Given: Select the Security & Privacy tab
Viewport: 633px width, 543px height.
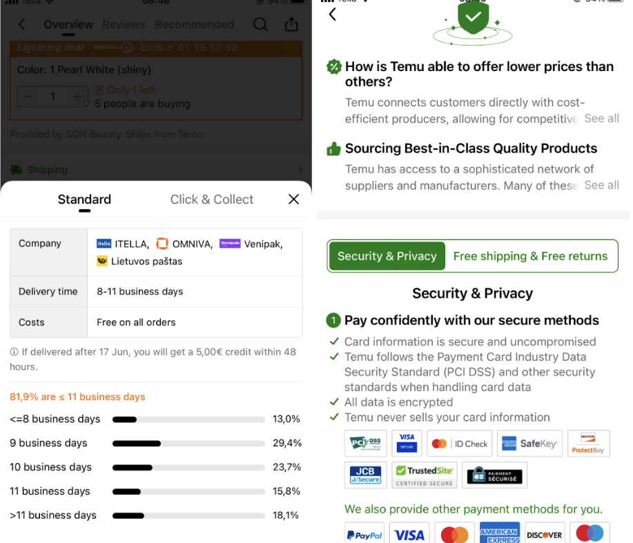Looking at the screenshot, I should click(x=387, y=256).
